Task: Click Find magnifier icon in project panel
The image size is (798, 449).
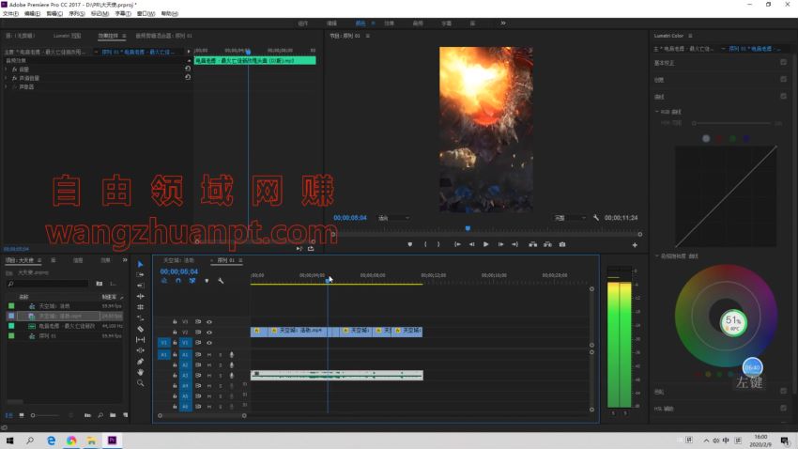Action: point(100,415)
